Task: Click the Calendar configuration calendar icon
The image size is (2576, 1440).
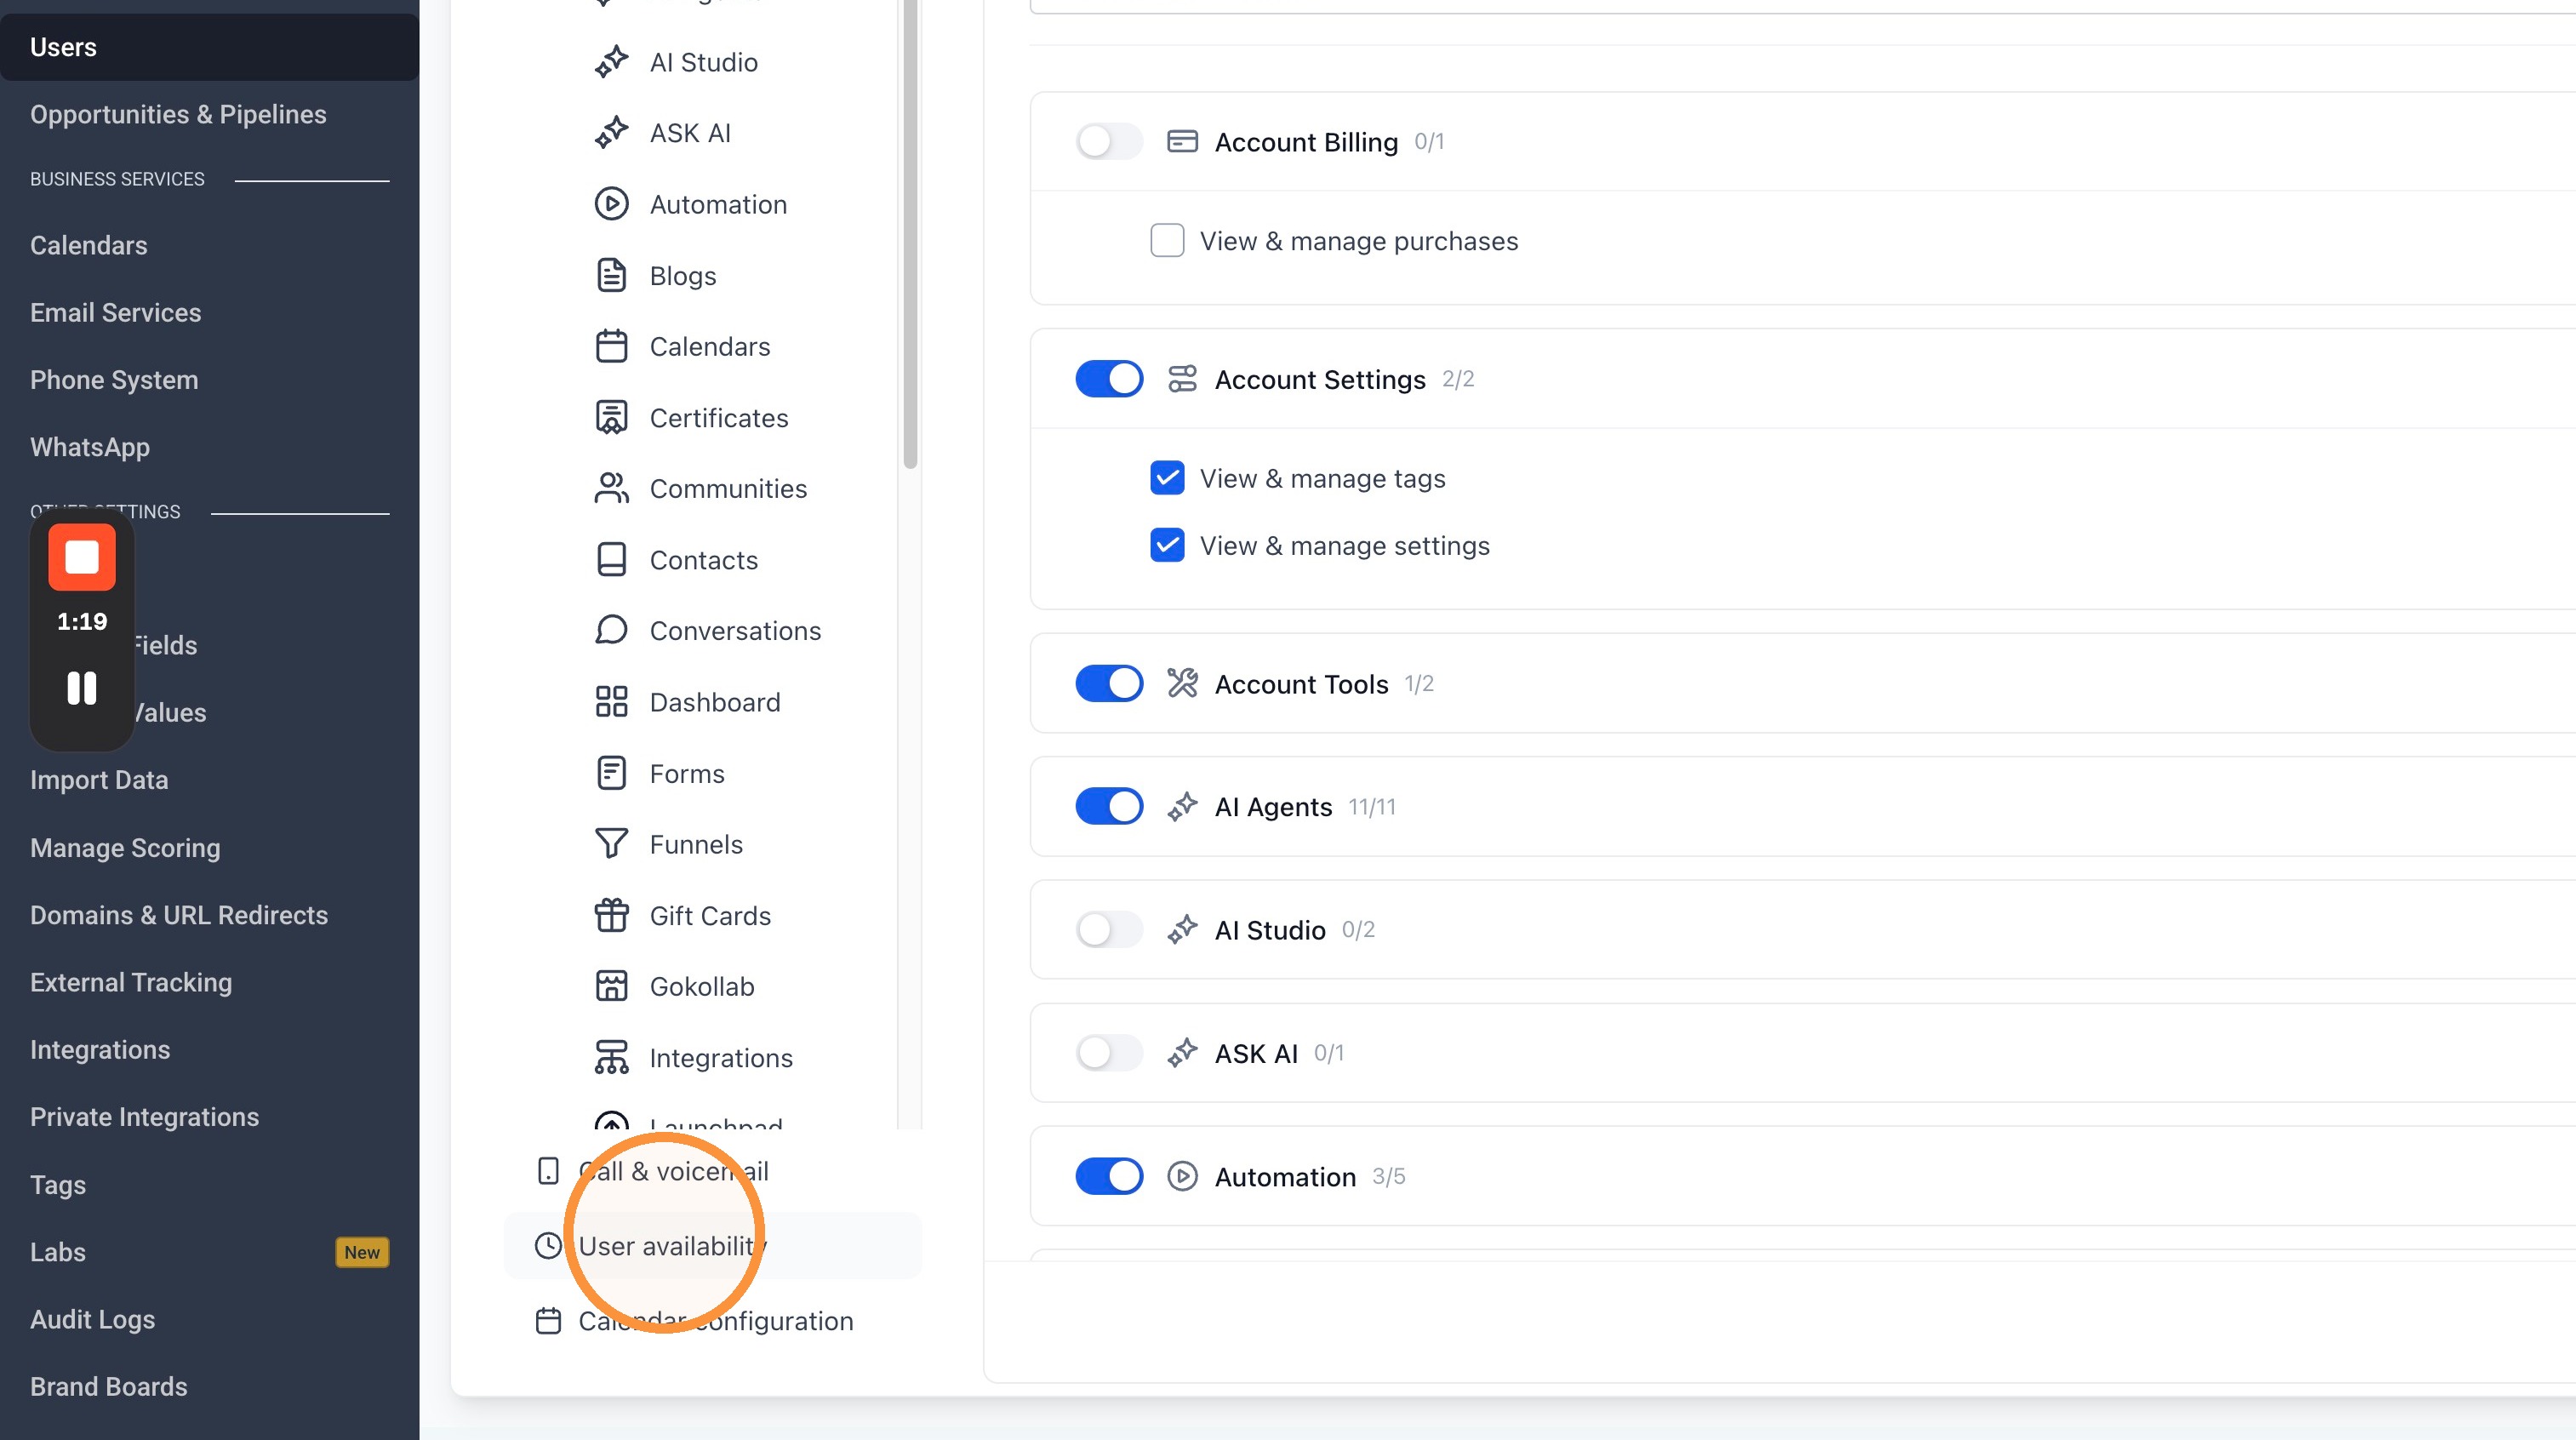Action: [x=548, y=1321]
